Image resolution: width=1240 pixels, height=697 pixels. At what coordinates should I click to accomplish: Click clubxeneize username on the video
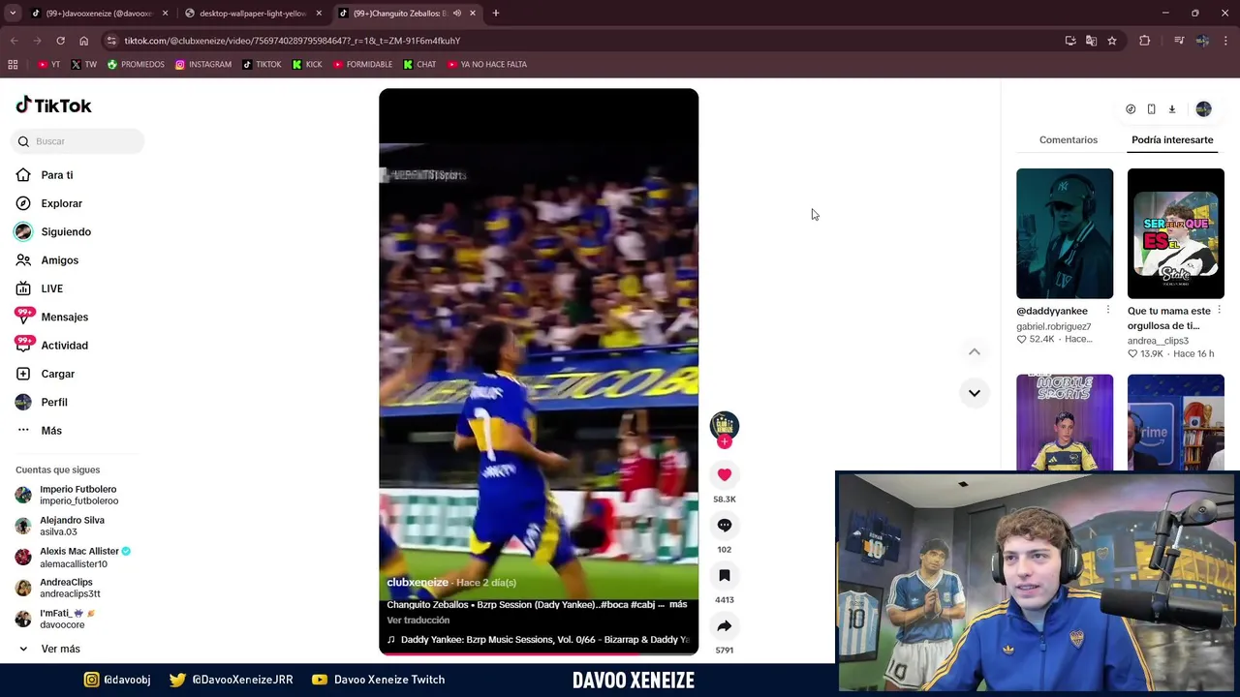(418, 582)
